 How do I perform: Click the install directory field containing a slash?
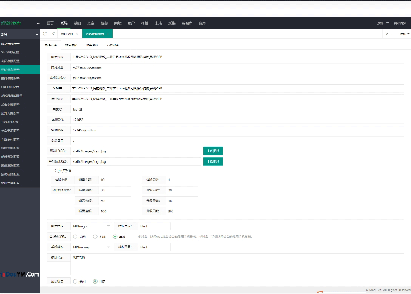pyautogui.click(x=237, y=141)
